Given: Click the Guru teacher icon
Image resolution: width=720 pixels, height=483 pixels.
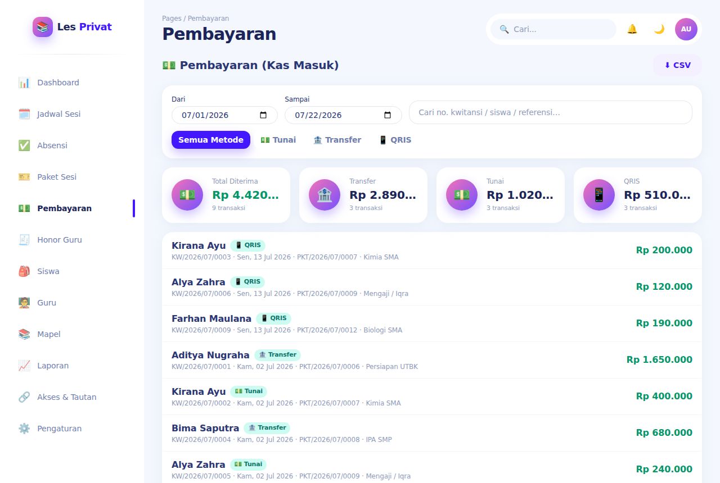Looking at the screenshot, I should click(24, 303).
